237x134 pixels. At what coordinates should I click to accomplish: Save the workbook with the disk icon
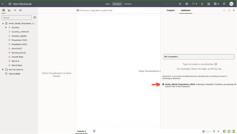click(x=216, y=4)
